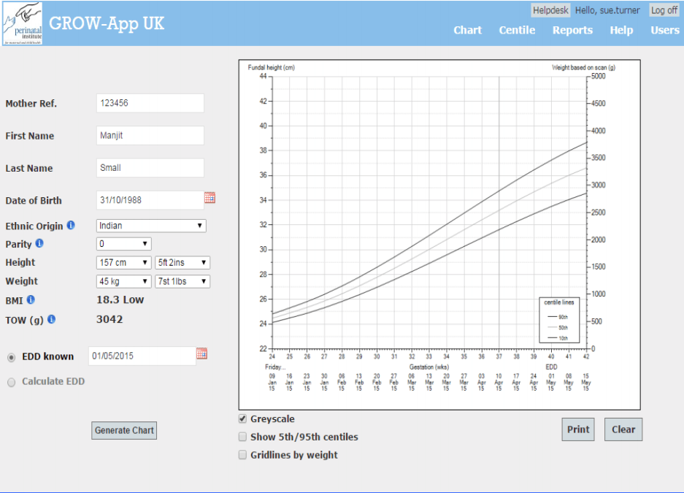This screenshot has height=493, width=684.
Task: Clear the chart form
Action: pos(623,429)
